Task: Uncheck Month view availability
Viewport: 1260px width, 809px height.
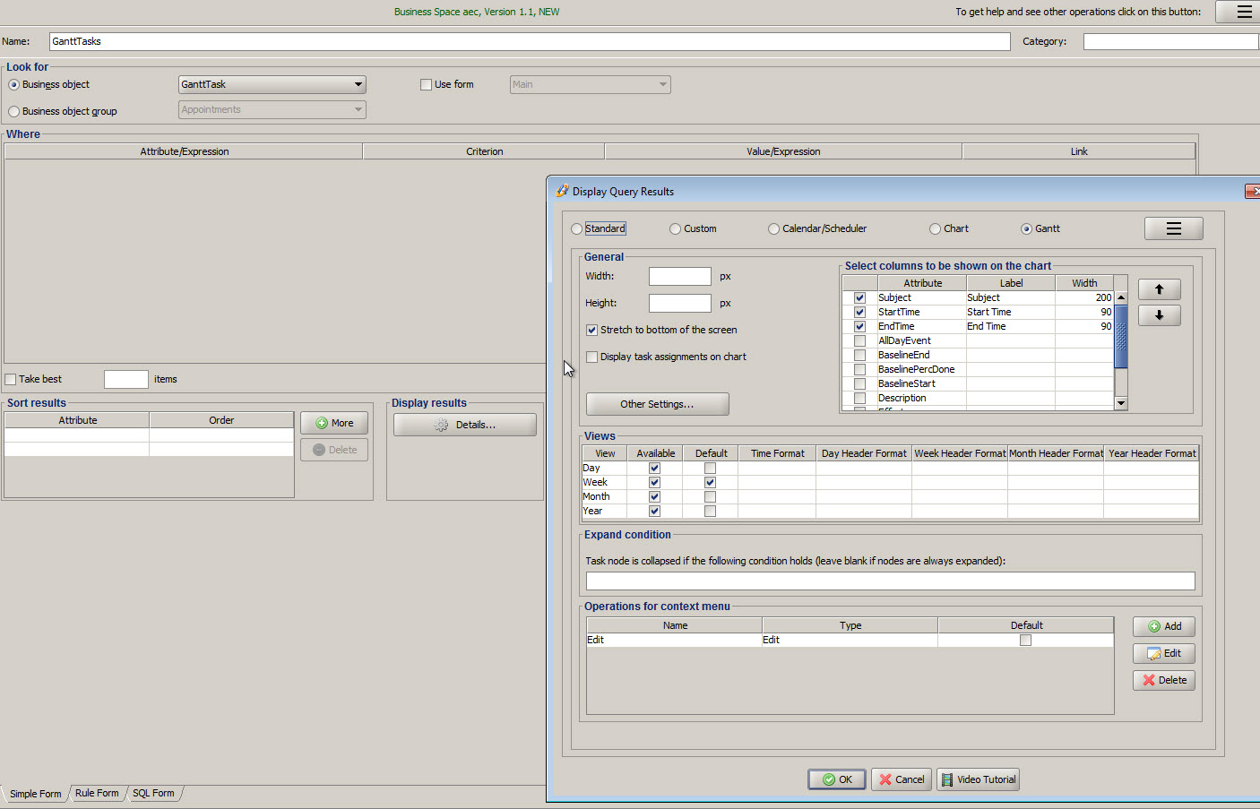Action: coord(654,497)
